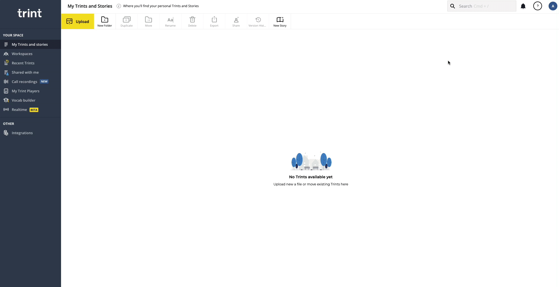Screen dimensions: 559x287
Task: Click the My Trints and Stories page title
Action: click(x=90, y=6)
